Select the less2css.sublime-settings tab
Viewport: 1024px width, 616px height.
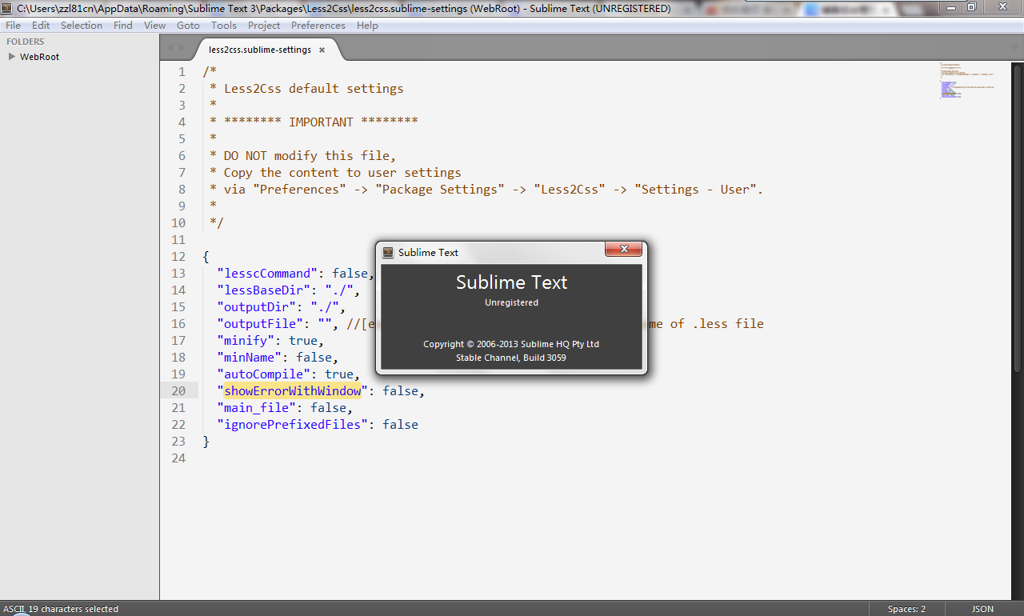[x=260, y=50]
